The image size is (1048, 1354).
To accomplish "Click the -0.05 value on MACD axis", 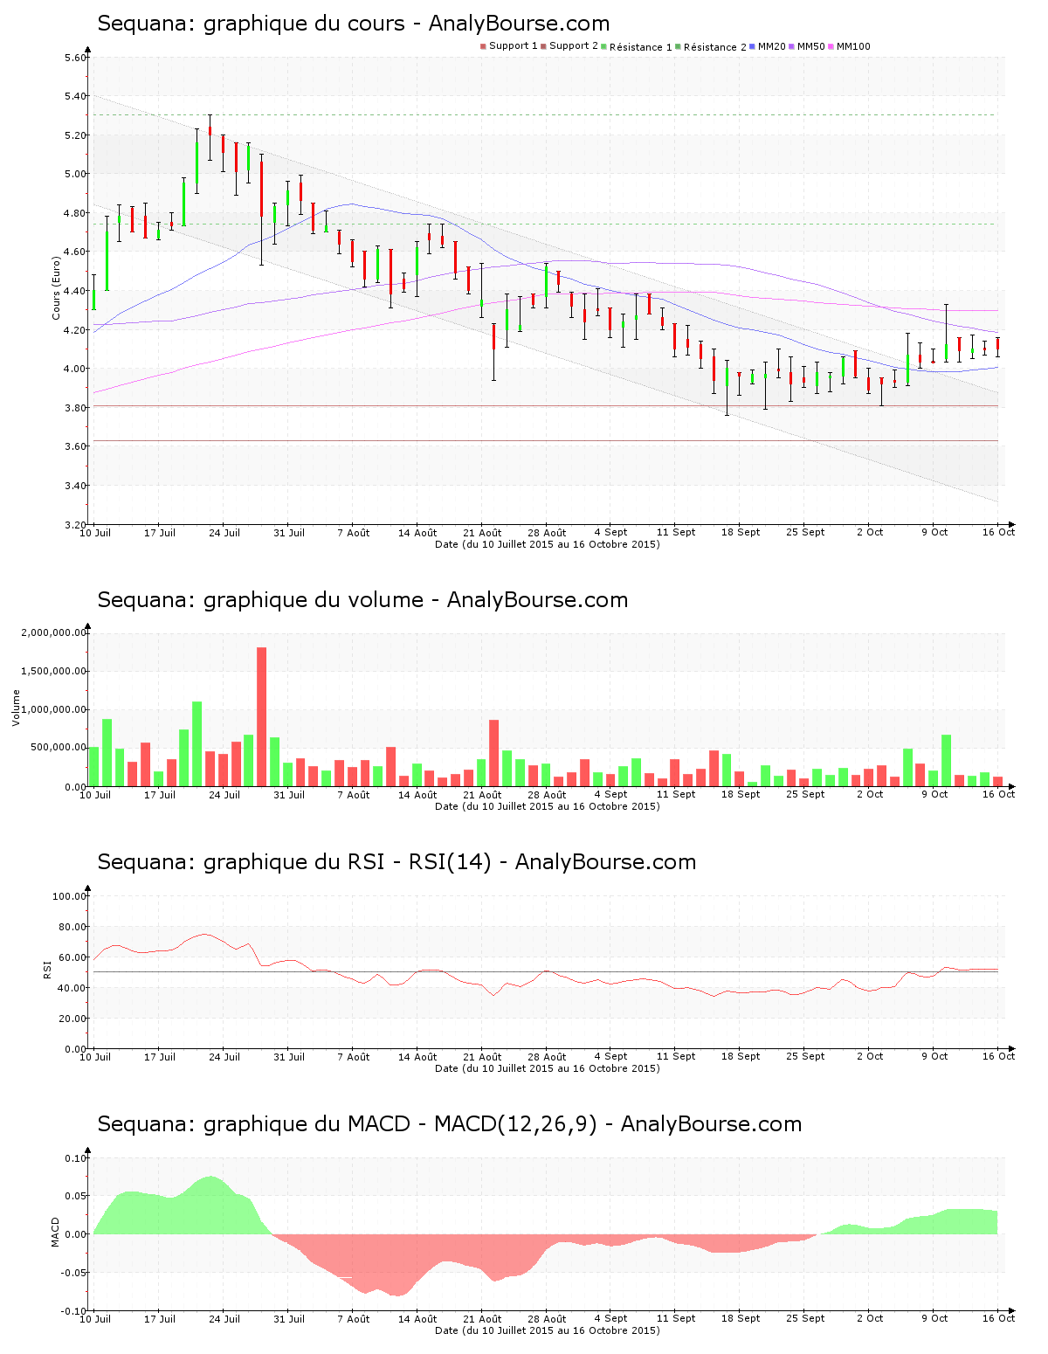I will pos(73,1273).
